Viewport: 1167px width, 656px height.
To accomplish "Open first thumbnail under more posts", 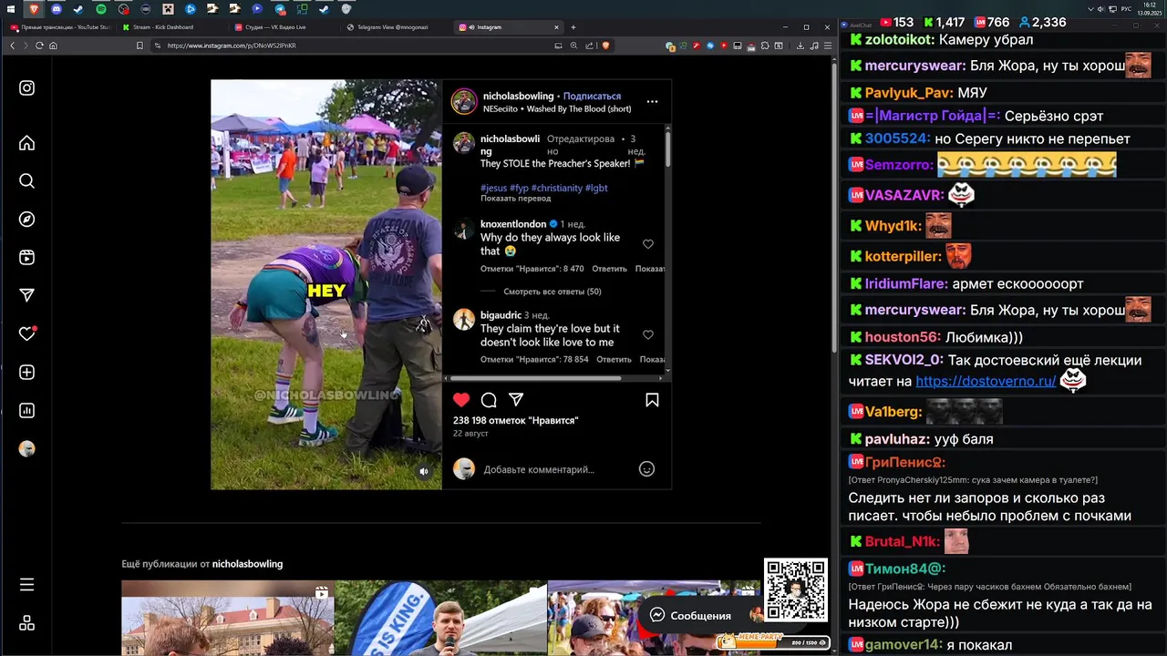I will [x=227, y=618].
